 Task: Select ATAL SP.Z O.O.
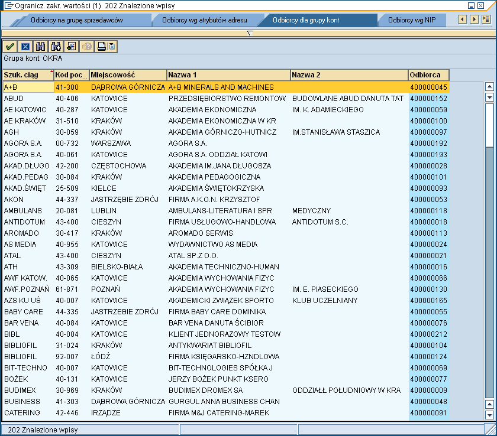click(x=193, y=256)
